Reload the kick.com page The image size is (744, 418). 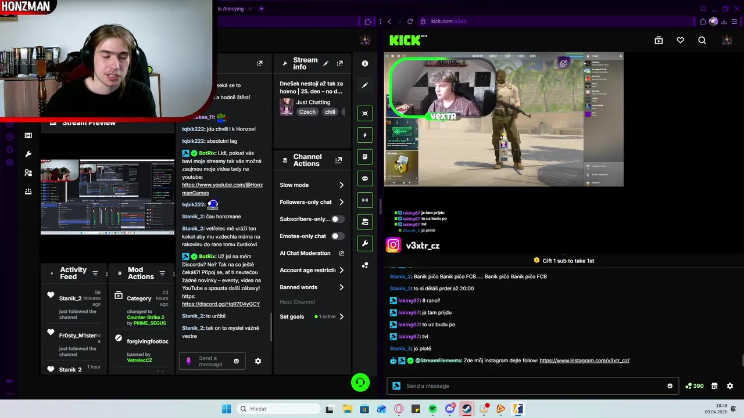(x=410, y=21)
